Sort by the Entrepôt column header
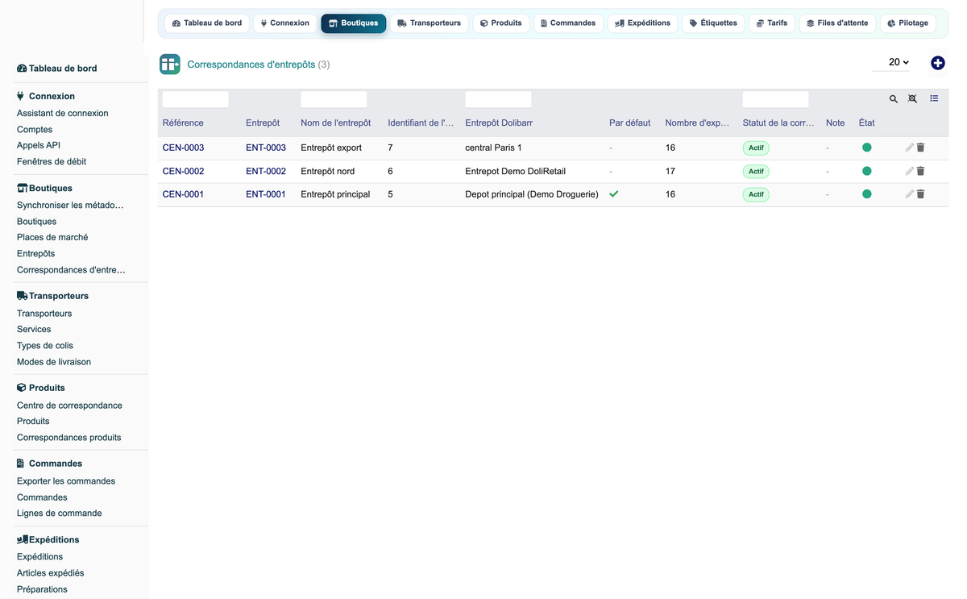Image resolution: width=967 pixels, height=599 pixels. coord(263,123)
